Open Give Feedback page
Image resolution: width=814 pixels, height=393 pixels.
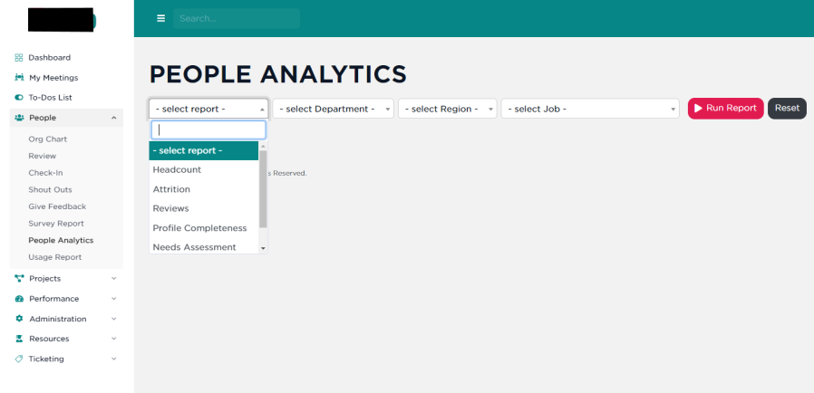[57, 206]
